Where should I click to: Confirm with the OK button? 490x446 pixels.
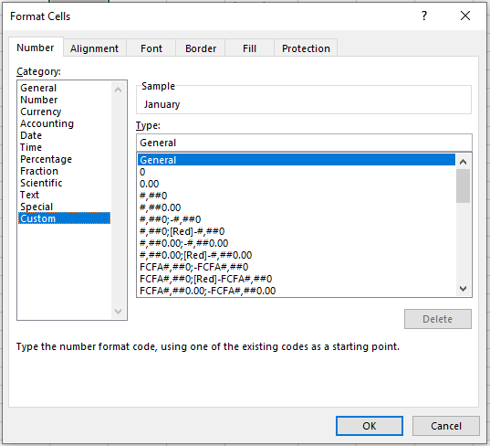pyautogui.click(x=369, y=426)
